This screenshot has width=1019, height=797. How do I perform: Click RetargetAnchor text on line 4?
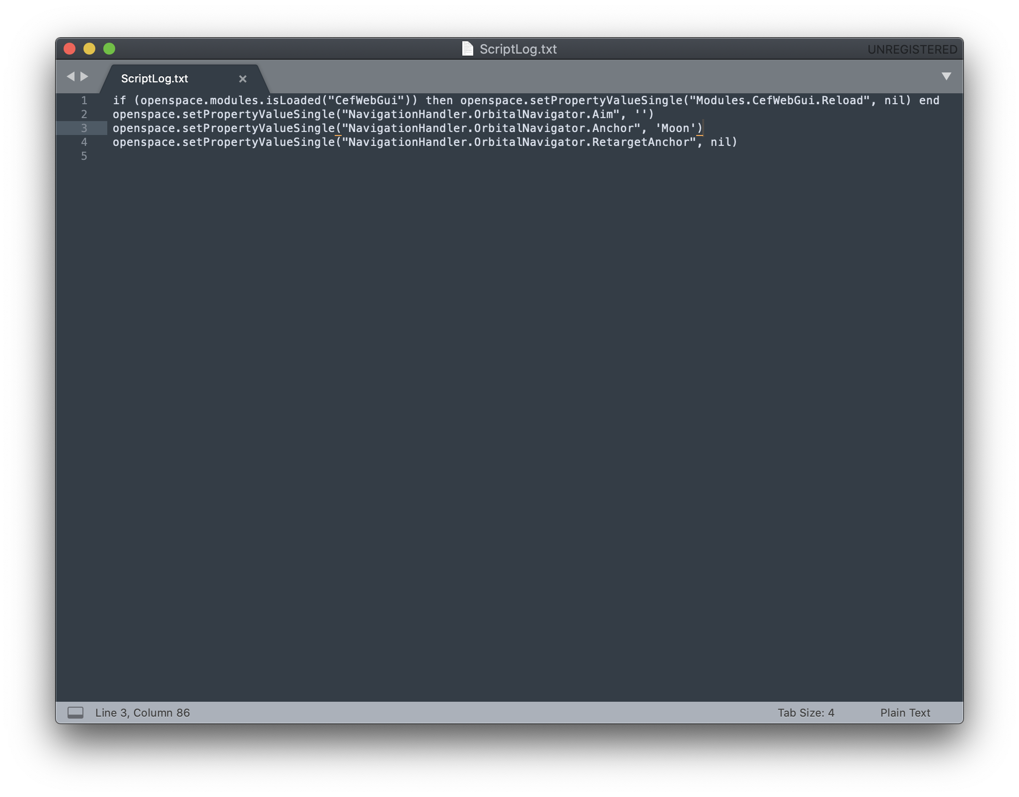pyautogui.click(x=641, y=142)
